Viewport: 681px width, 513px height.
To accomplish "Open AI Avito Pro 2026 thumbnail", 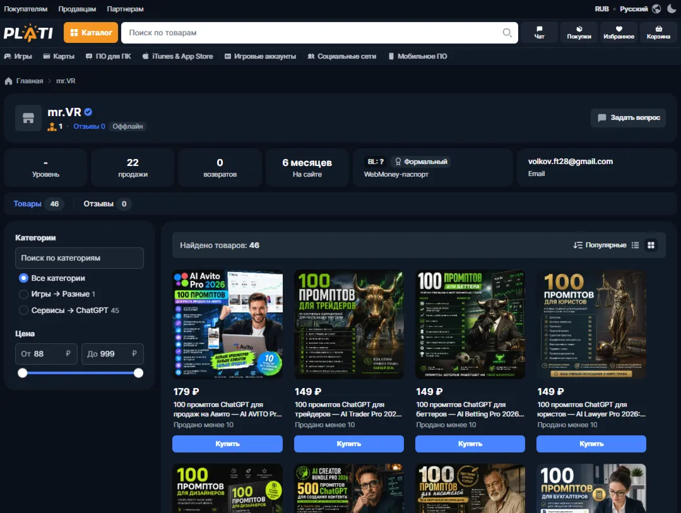I will click(x=228, y=324).
